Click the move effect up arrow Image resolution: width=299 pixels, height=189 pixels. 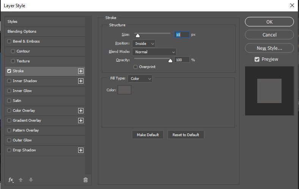click(20, 180)
